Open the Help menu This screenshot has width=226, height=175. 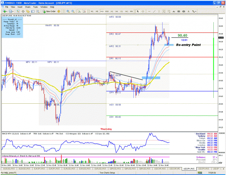pyautogui.click(x=52, y=7)
